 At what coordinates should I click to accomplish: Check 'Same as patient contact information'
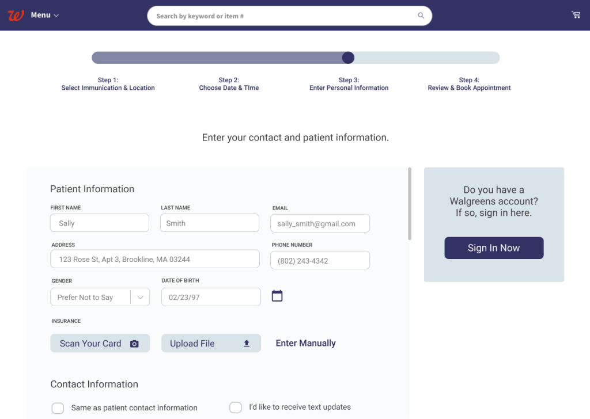pyautogui.click(x=58, y=408)
